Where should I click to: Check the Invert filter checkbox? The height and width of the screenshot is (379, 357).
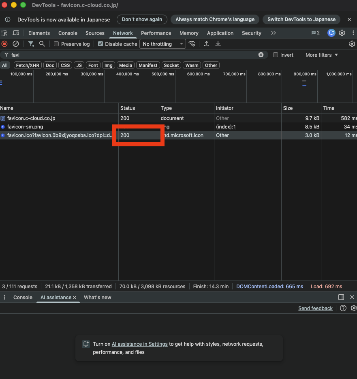tap(276, 55)
